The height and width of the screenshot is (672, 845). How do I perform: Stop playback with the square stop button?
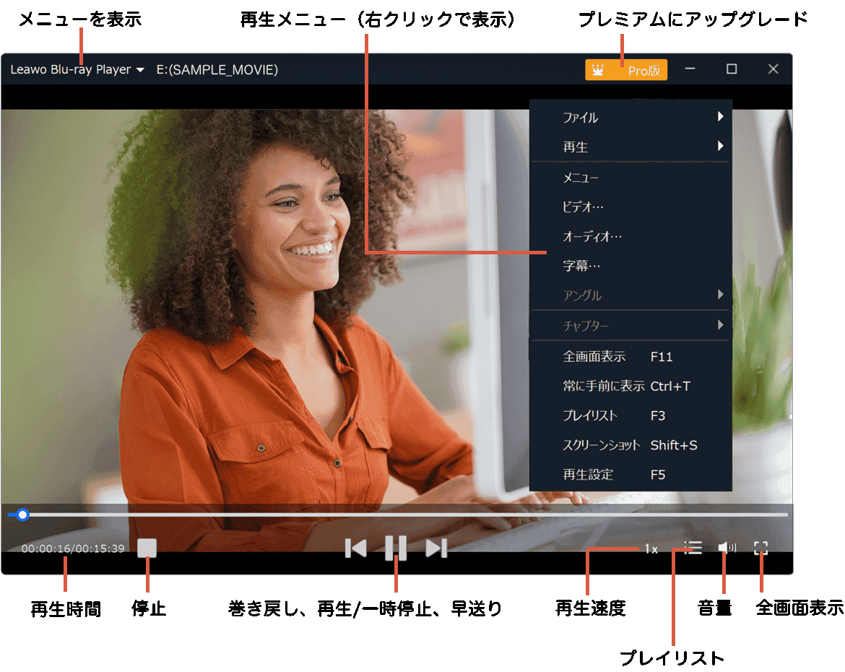click(147, 548)
